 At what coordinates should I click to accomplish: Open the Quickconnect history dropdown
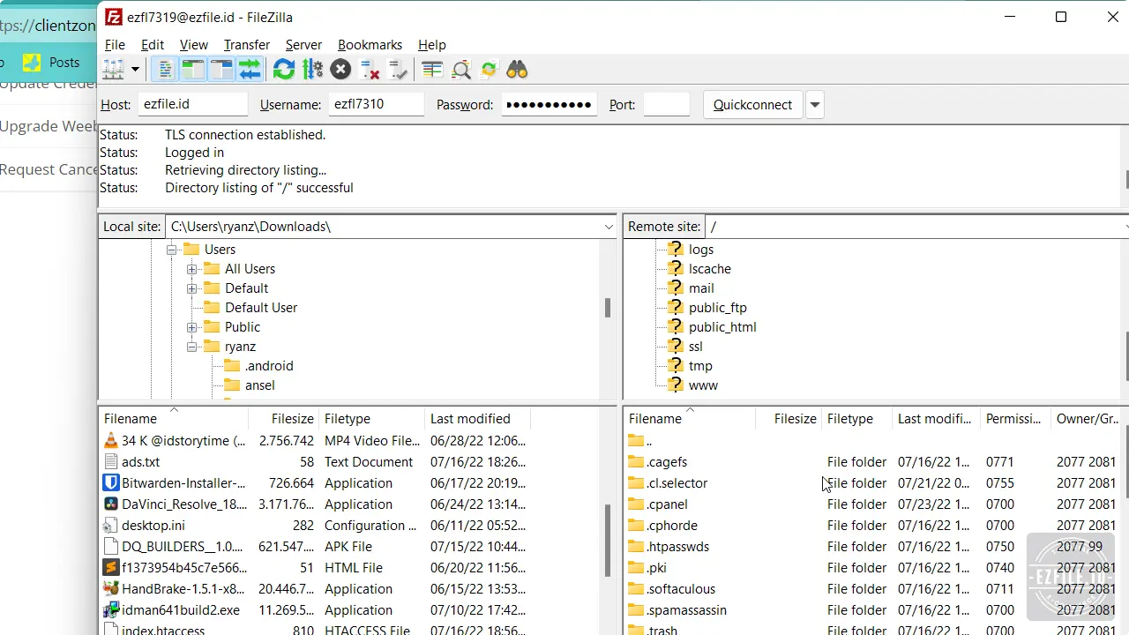click(x=815, y=104)
